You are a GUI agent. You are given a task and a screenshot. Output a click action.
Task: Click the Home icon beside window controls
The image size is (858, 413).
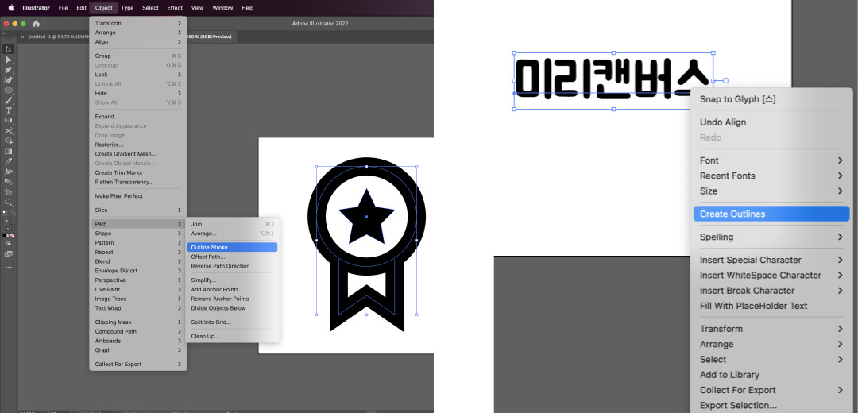36,24
